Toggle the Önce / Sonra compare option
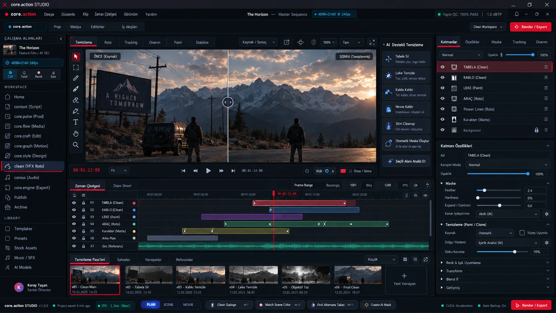The width and height of the screenshot is (556, 313). (x=361, y=171)
